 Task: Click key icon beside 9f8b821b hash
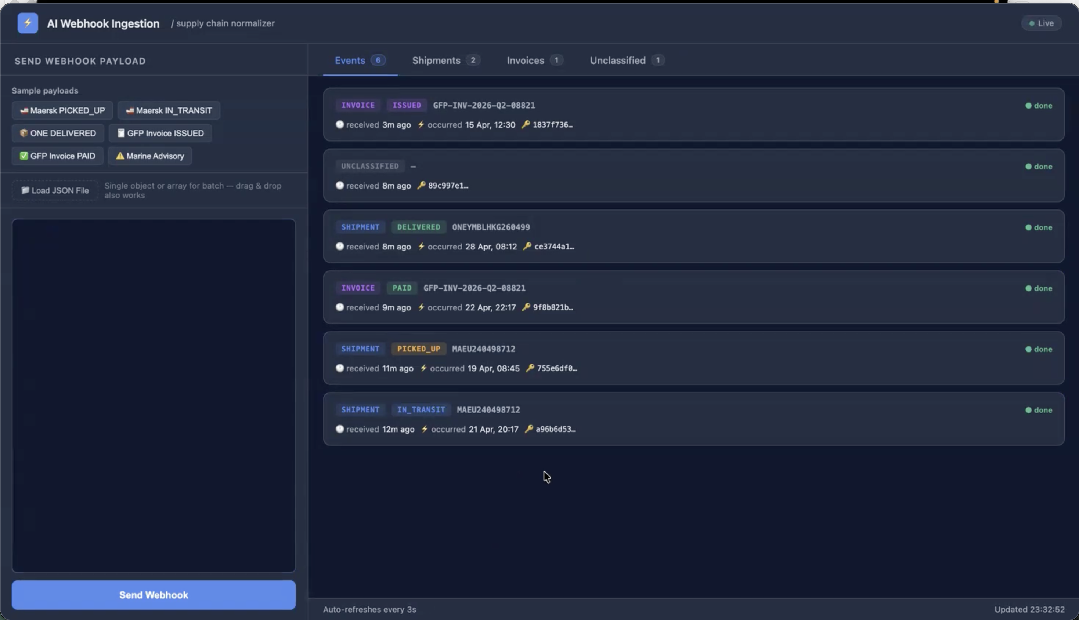pyautogui.click(x=526, y=307)
